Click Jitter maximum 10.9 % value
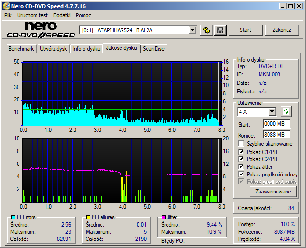The image size is (306, 248). 214,232
